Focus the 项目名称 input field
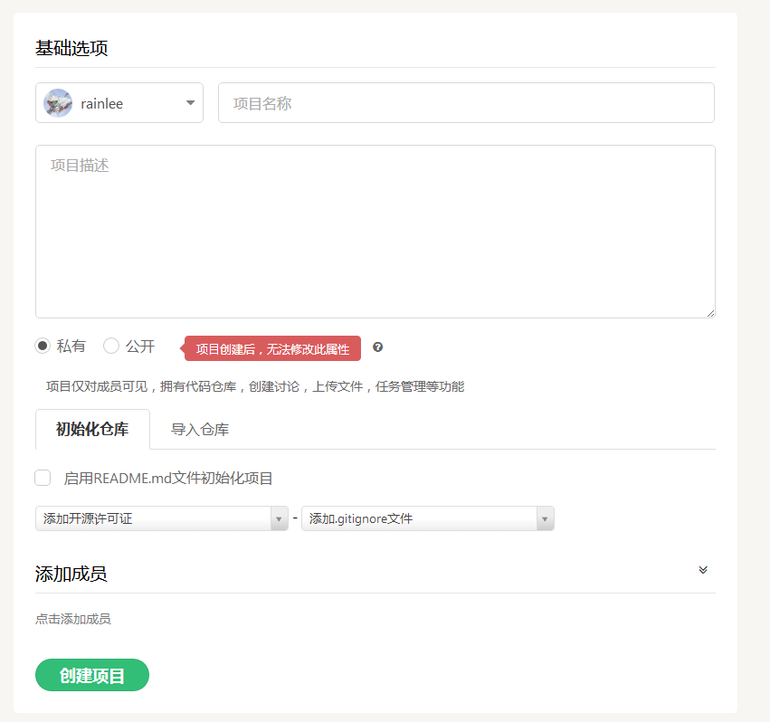 click(x=466, y=102)
